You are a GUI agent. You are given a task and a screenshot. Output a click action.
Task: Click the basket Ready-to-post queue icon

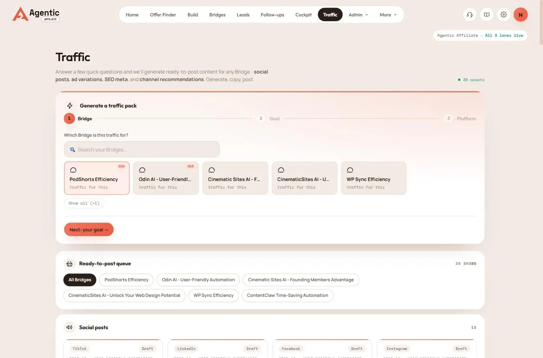coord(69,264)
